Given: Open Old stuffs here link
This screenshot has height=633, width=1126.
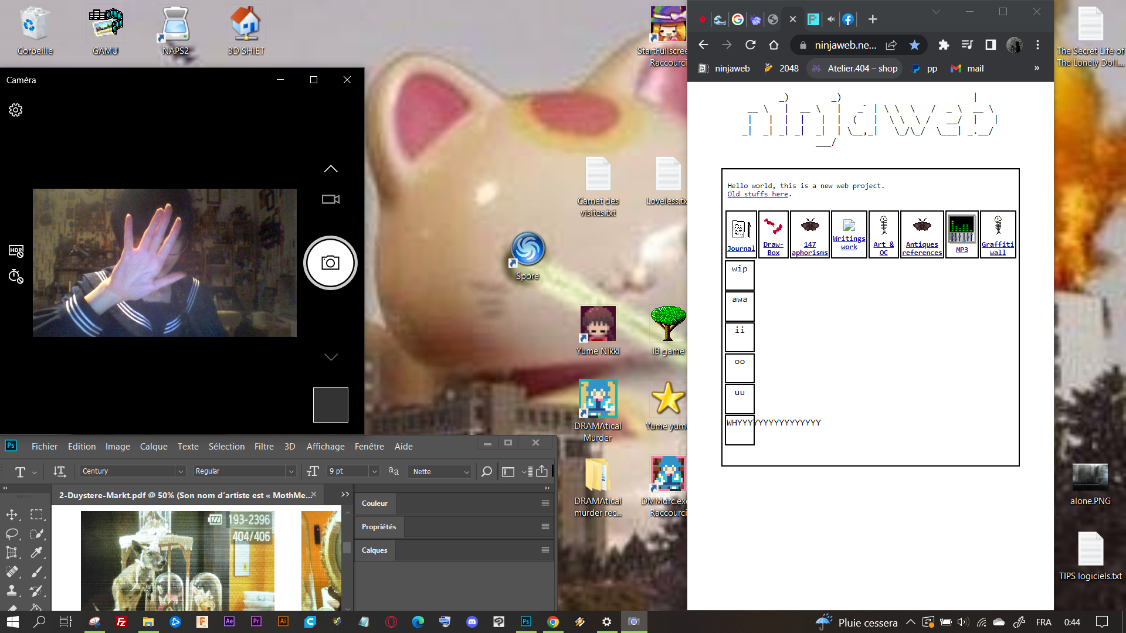Looking at the screenshot, I should coord(758,195).
